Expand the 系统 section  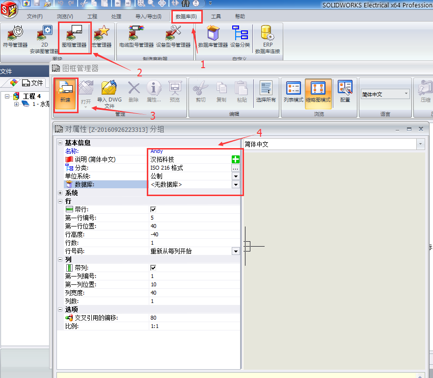60,193
